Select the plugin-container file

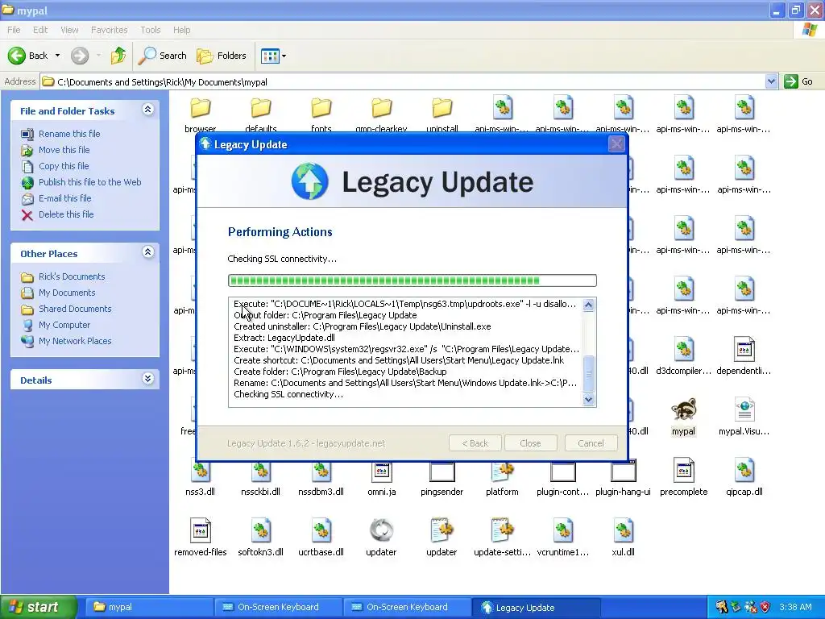click(x=562, y=478)
